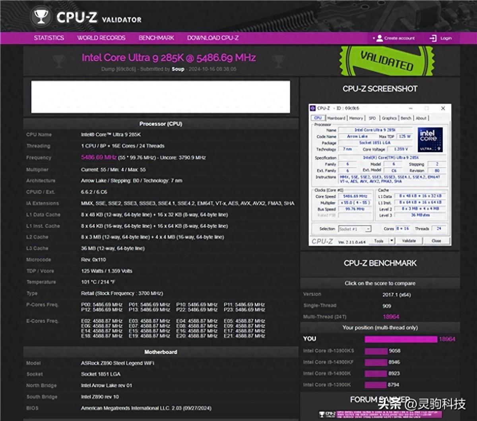Click the ASRock Z890 Steel Legend WiFi model text
The width and height of the screenshot is (477, 421).
tap(118, 363)
